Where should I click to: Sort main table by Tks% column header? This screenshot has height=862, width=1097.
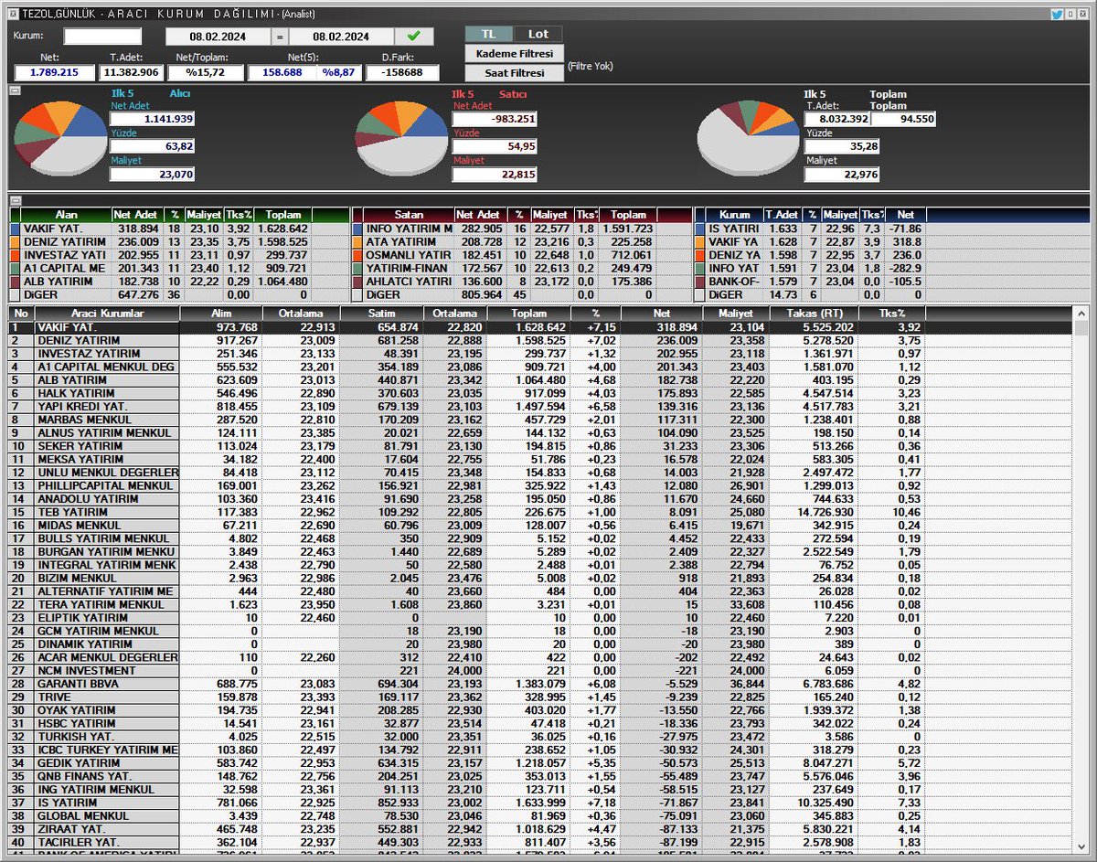(891, 314)
